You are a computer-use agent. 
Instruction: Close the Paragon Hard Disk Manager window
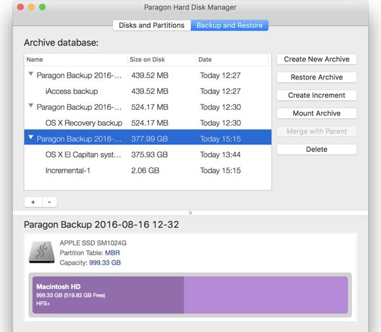coord(20,7)
